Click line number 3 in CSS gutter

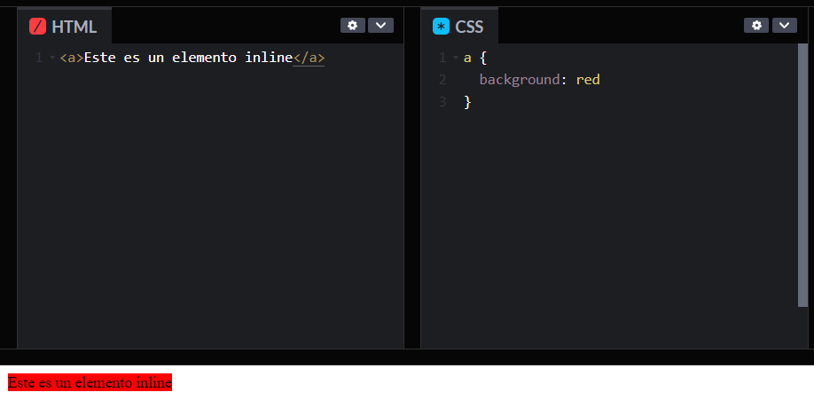(442, 102)
